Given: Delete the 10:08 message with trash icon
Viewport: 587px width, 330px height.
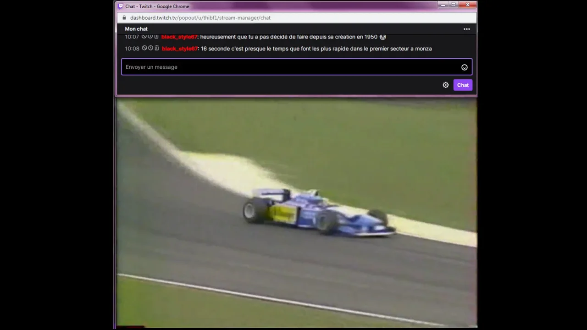Looking at the screenshot, I should tap(156, 48).
